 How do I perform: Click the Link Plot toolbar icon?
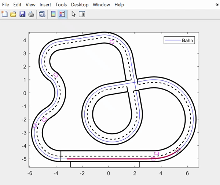[42, 14]
